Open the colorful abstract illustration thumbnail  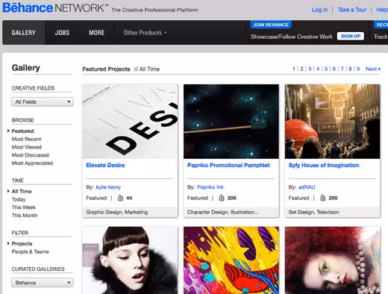pyautogui.click(x=231, y=260)
